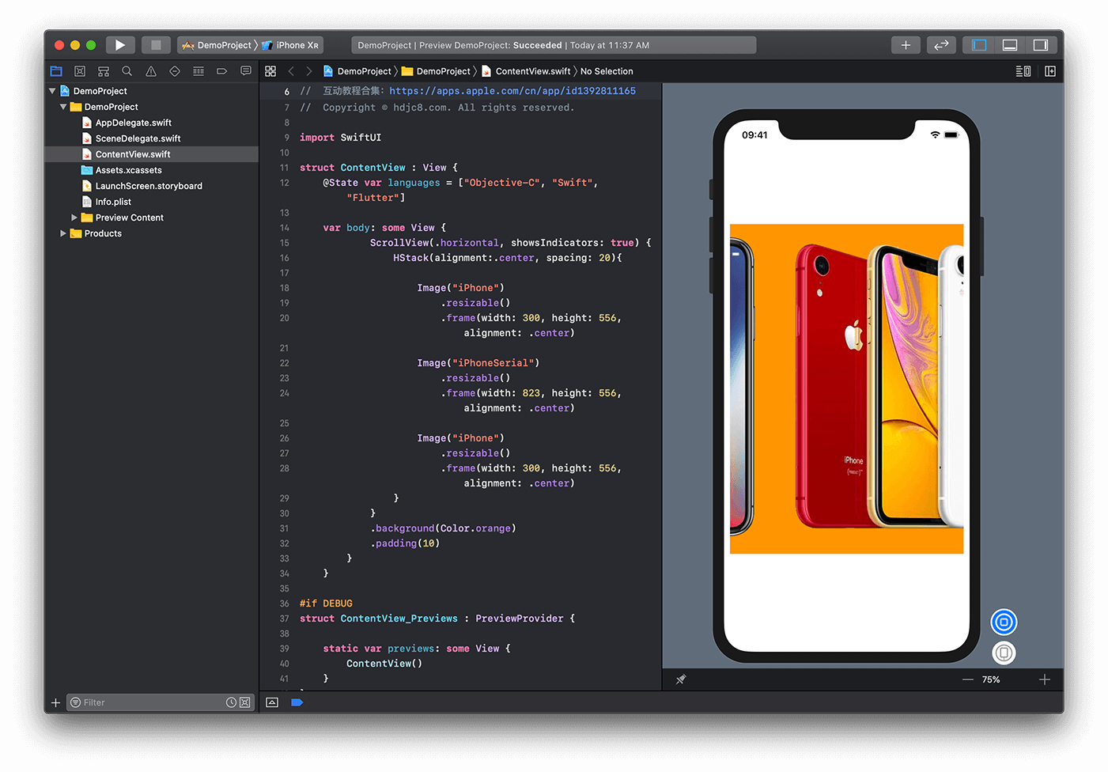Toggle the navigator panel visibility
The height and width of the screenshot is (772, 1108).
tap(979, 45)
